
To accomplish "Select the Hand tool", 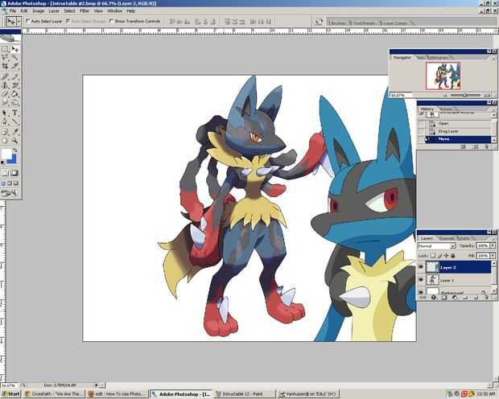I will tap(5, 140).
